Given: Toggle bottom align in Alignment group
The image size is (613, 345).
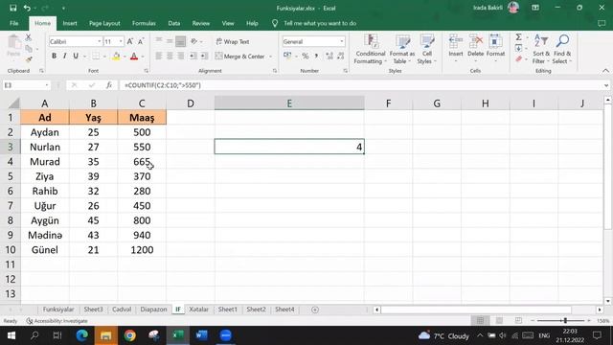Looking at the screenshot, I should (x=181, y=41).
